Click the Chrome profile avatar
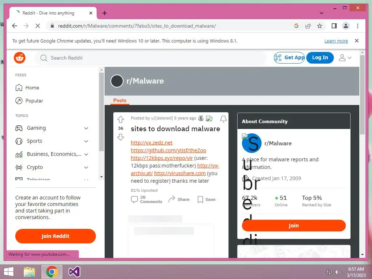The width and height of the screenshot is (372, 279). click(x=346, y=26)
